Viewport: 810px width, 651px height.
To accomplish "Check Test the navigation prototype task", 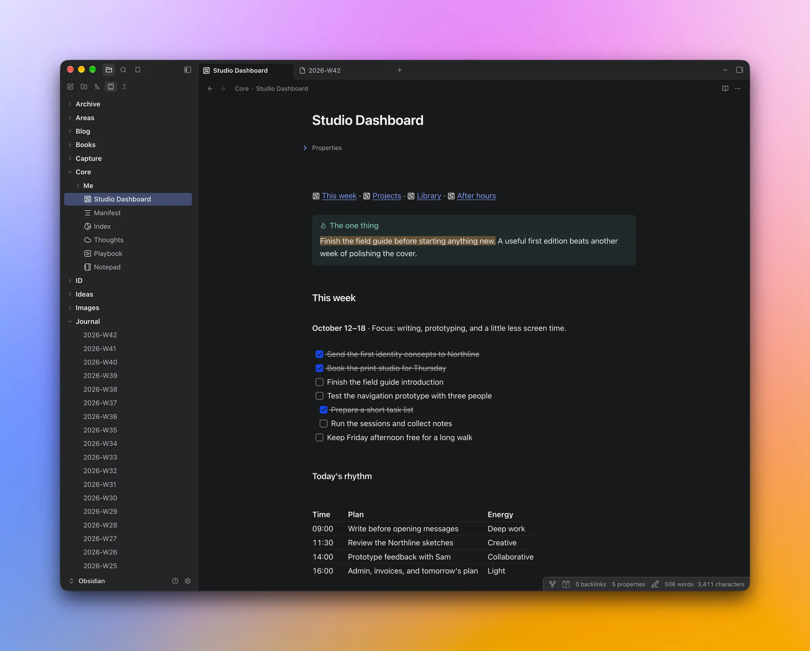I will click(320, 396).
